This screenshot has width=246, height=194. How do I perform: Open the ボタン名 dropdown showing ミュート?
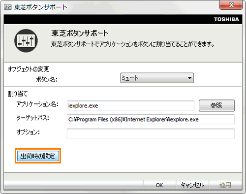(157, 78)
